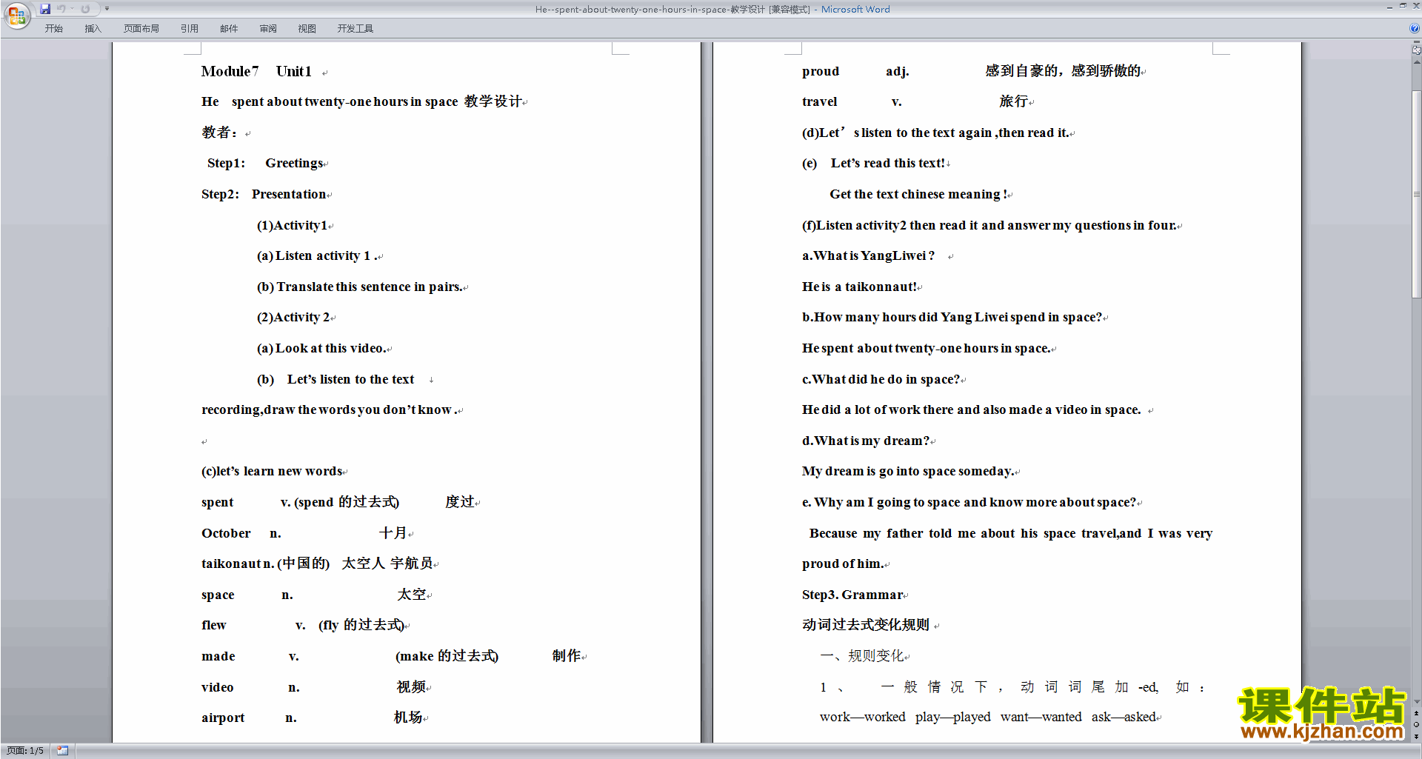Click 'Translate this sentence in pairs' line
The height and width of the screenshot is (759, 1422).
(x=360, y=287)
